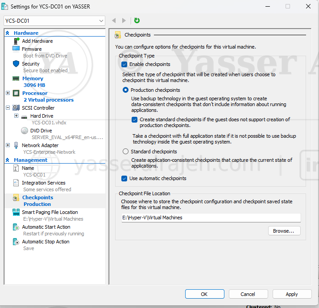Image resolution: width=319 pixels, height=308 pixels.
Task: Click Apply button
Action: click(292, 294)
